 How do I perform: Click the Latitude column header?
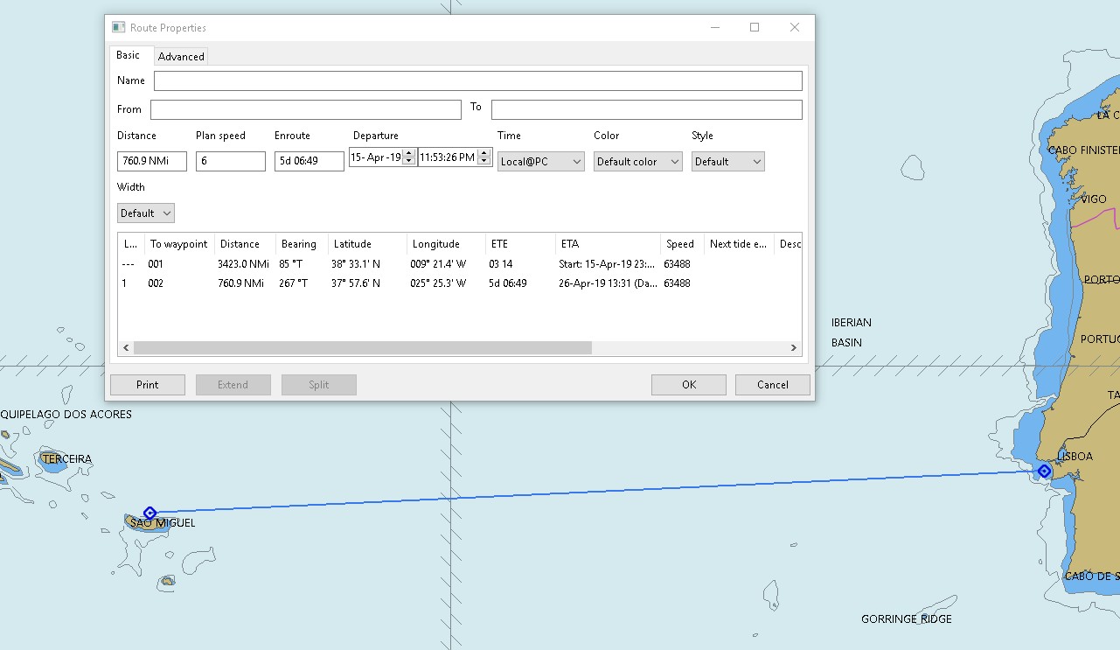(x=367, y=244)
